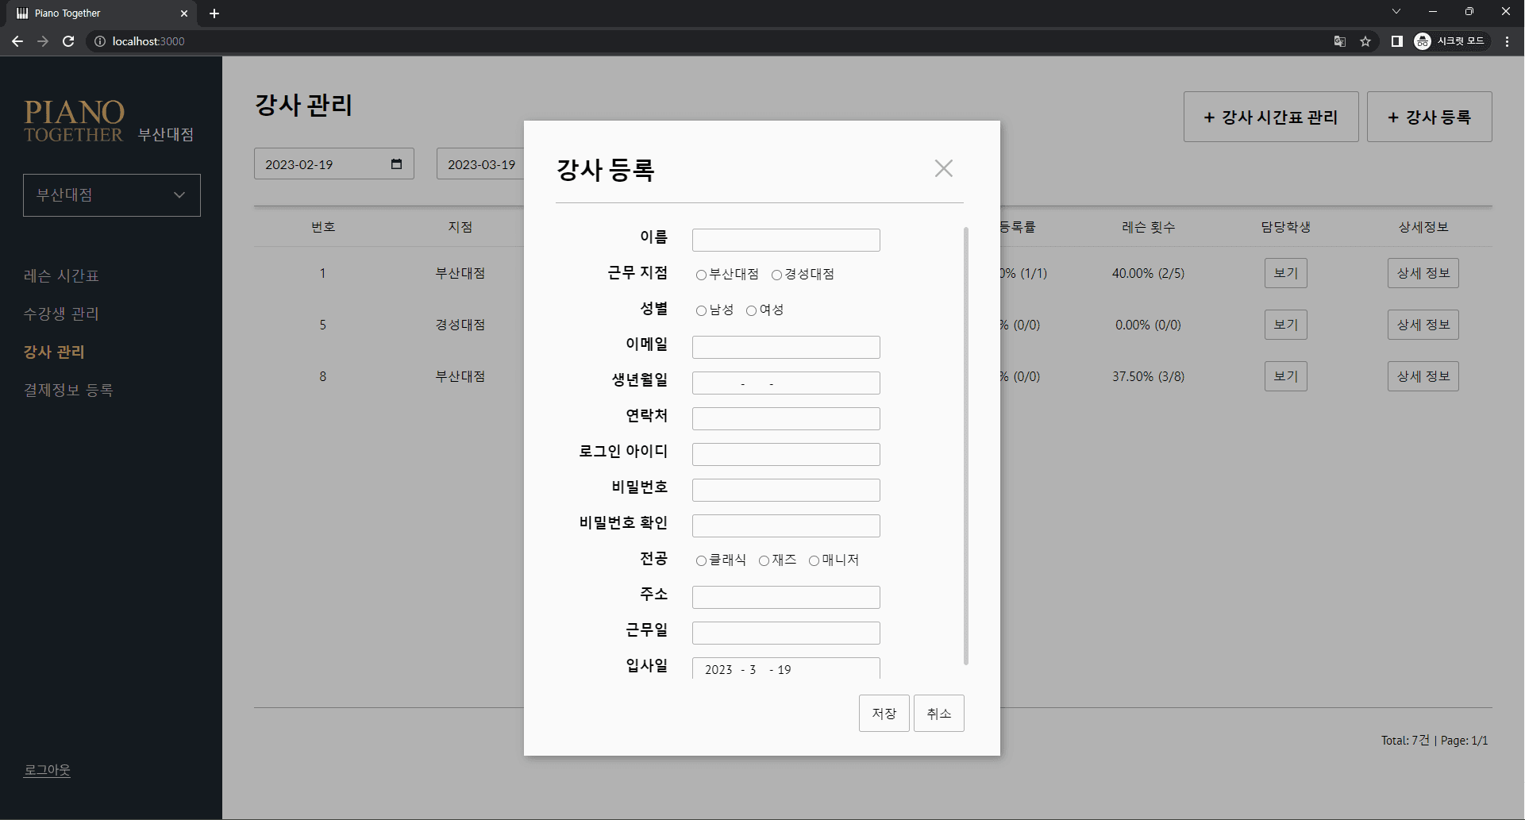Screen dimensions: 1525x820
Task: Click the 담당학생 column header
Action: (1286, 227)
